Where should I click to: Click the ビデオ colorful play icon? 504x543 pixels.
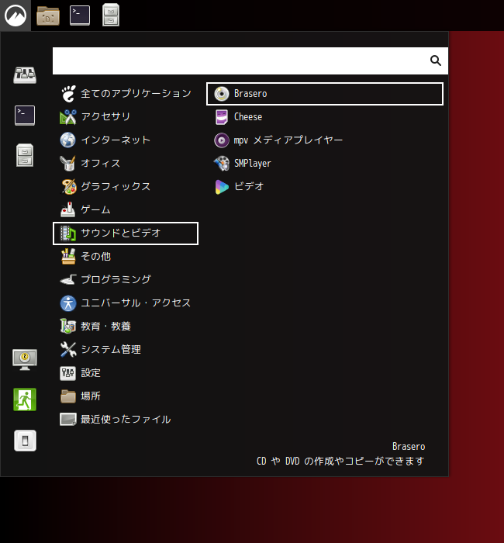coord(222,187)
